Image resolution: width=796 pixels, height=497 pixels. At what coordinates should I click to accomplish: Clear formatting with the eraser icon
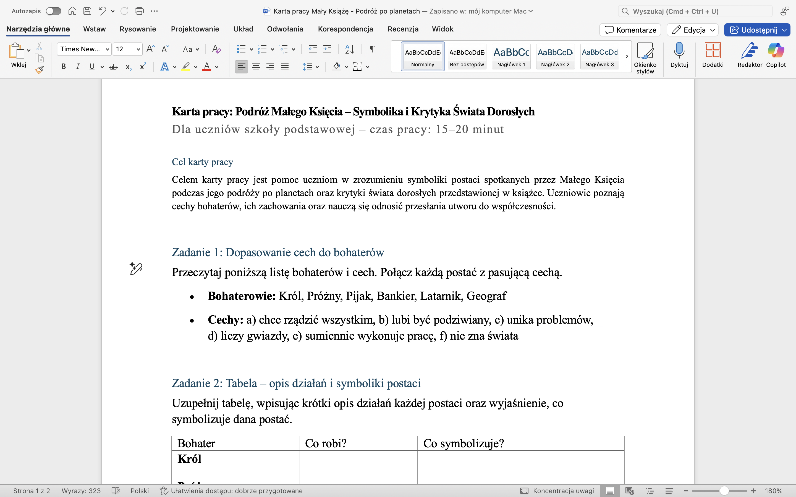pos(216,49)
